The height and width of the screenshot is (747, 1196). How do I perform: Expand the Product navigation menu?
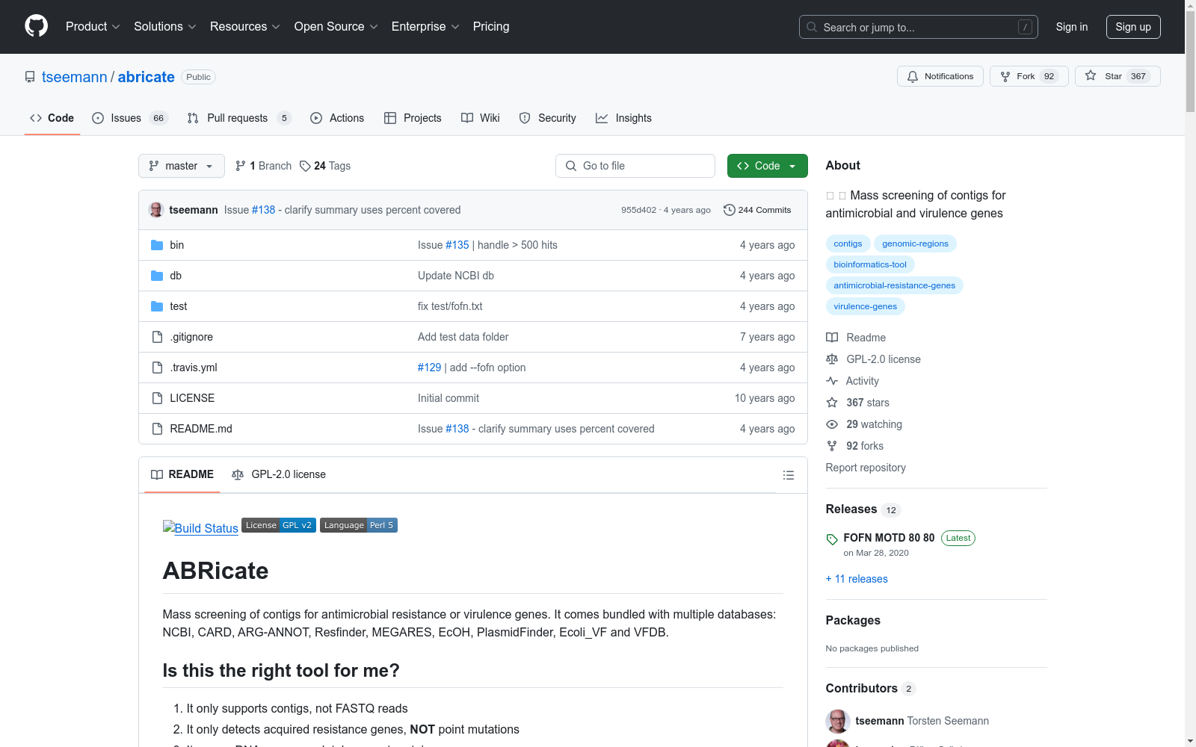click(x=93, y=27)
